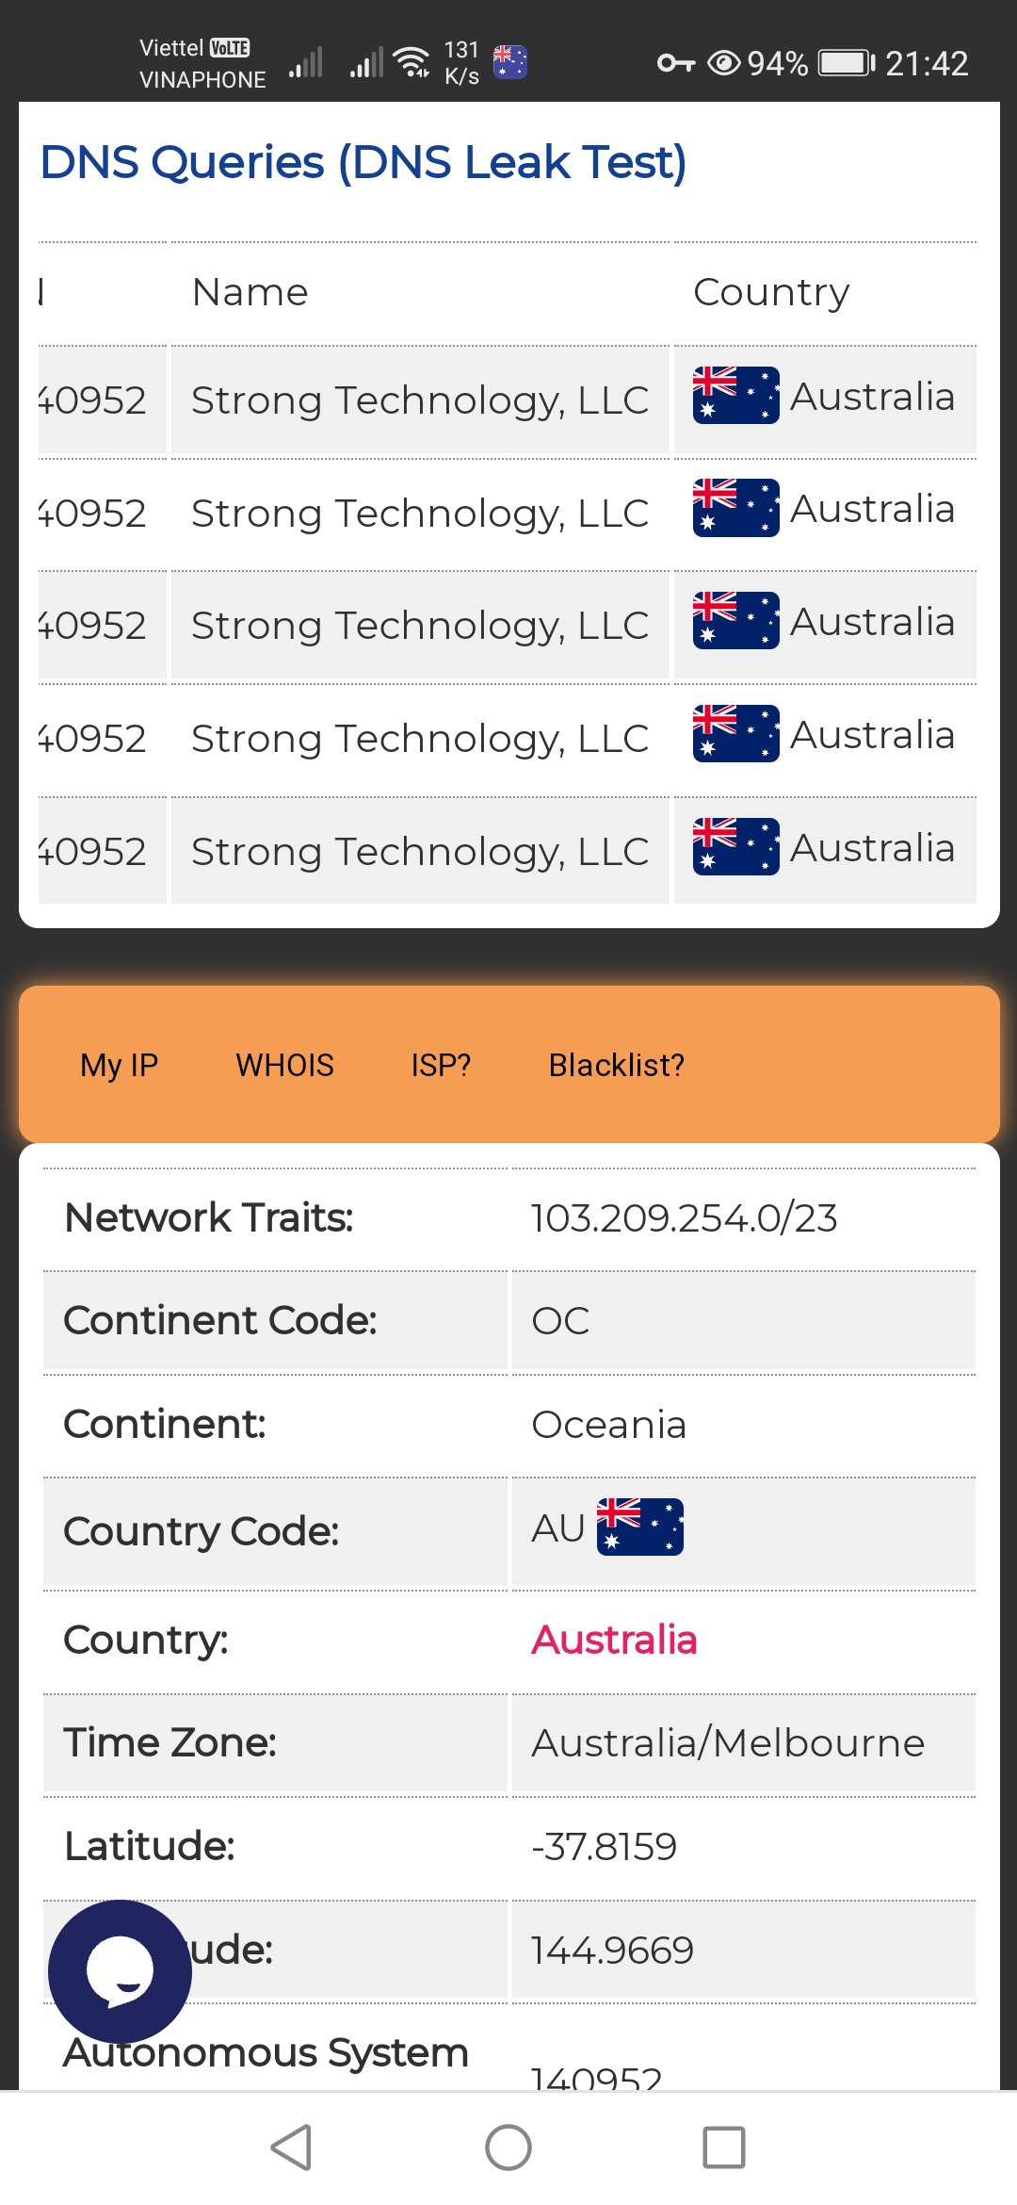Tap VPN key icon in status bar

click(x=676, y=63)
